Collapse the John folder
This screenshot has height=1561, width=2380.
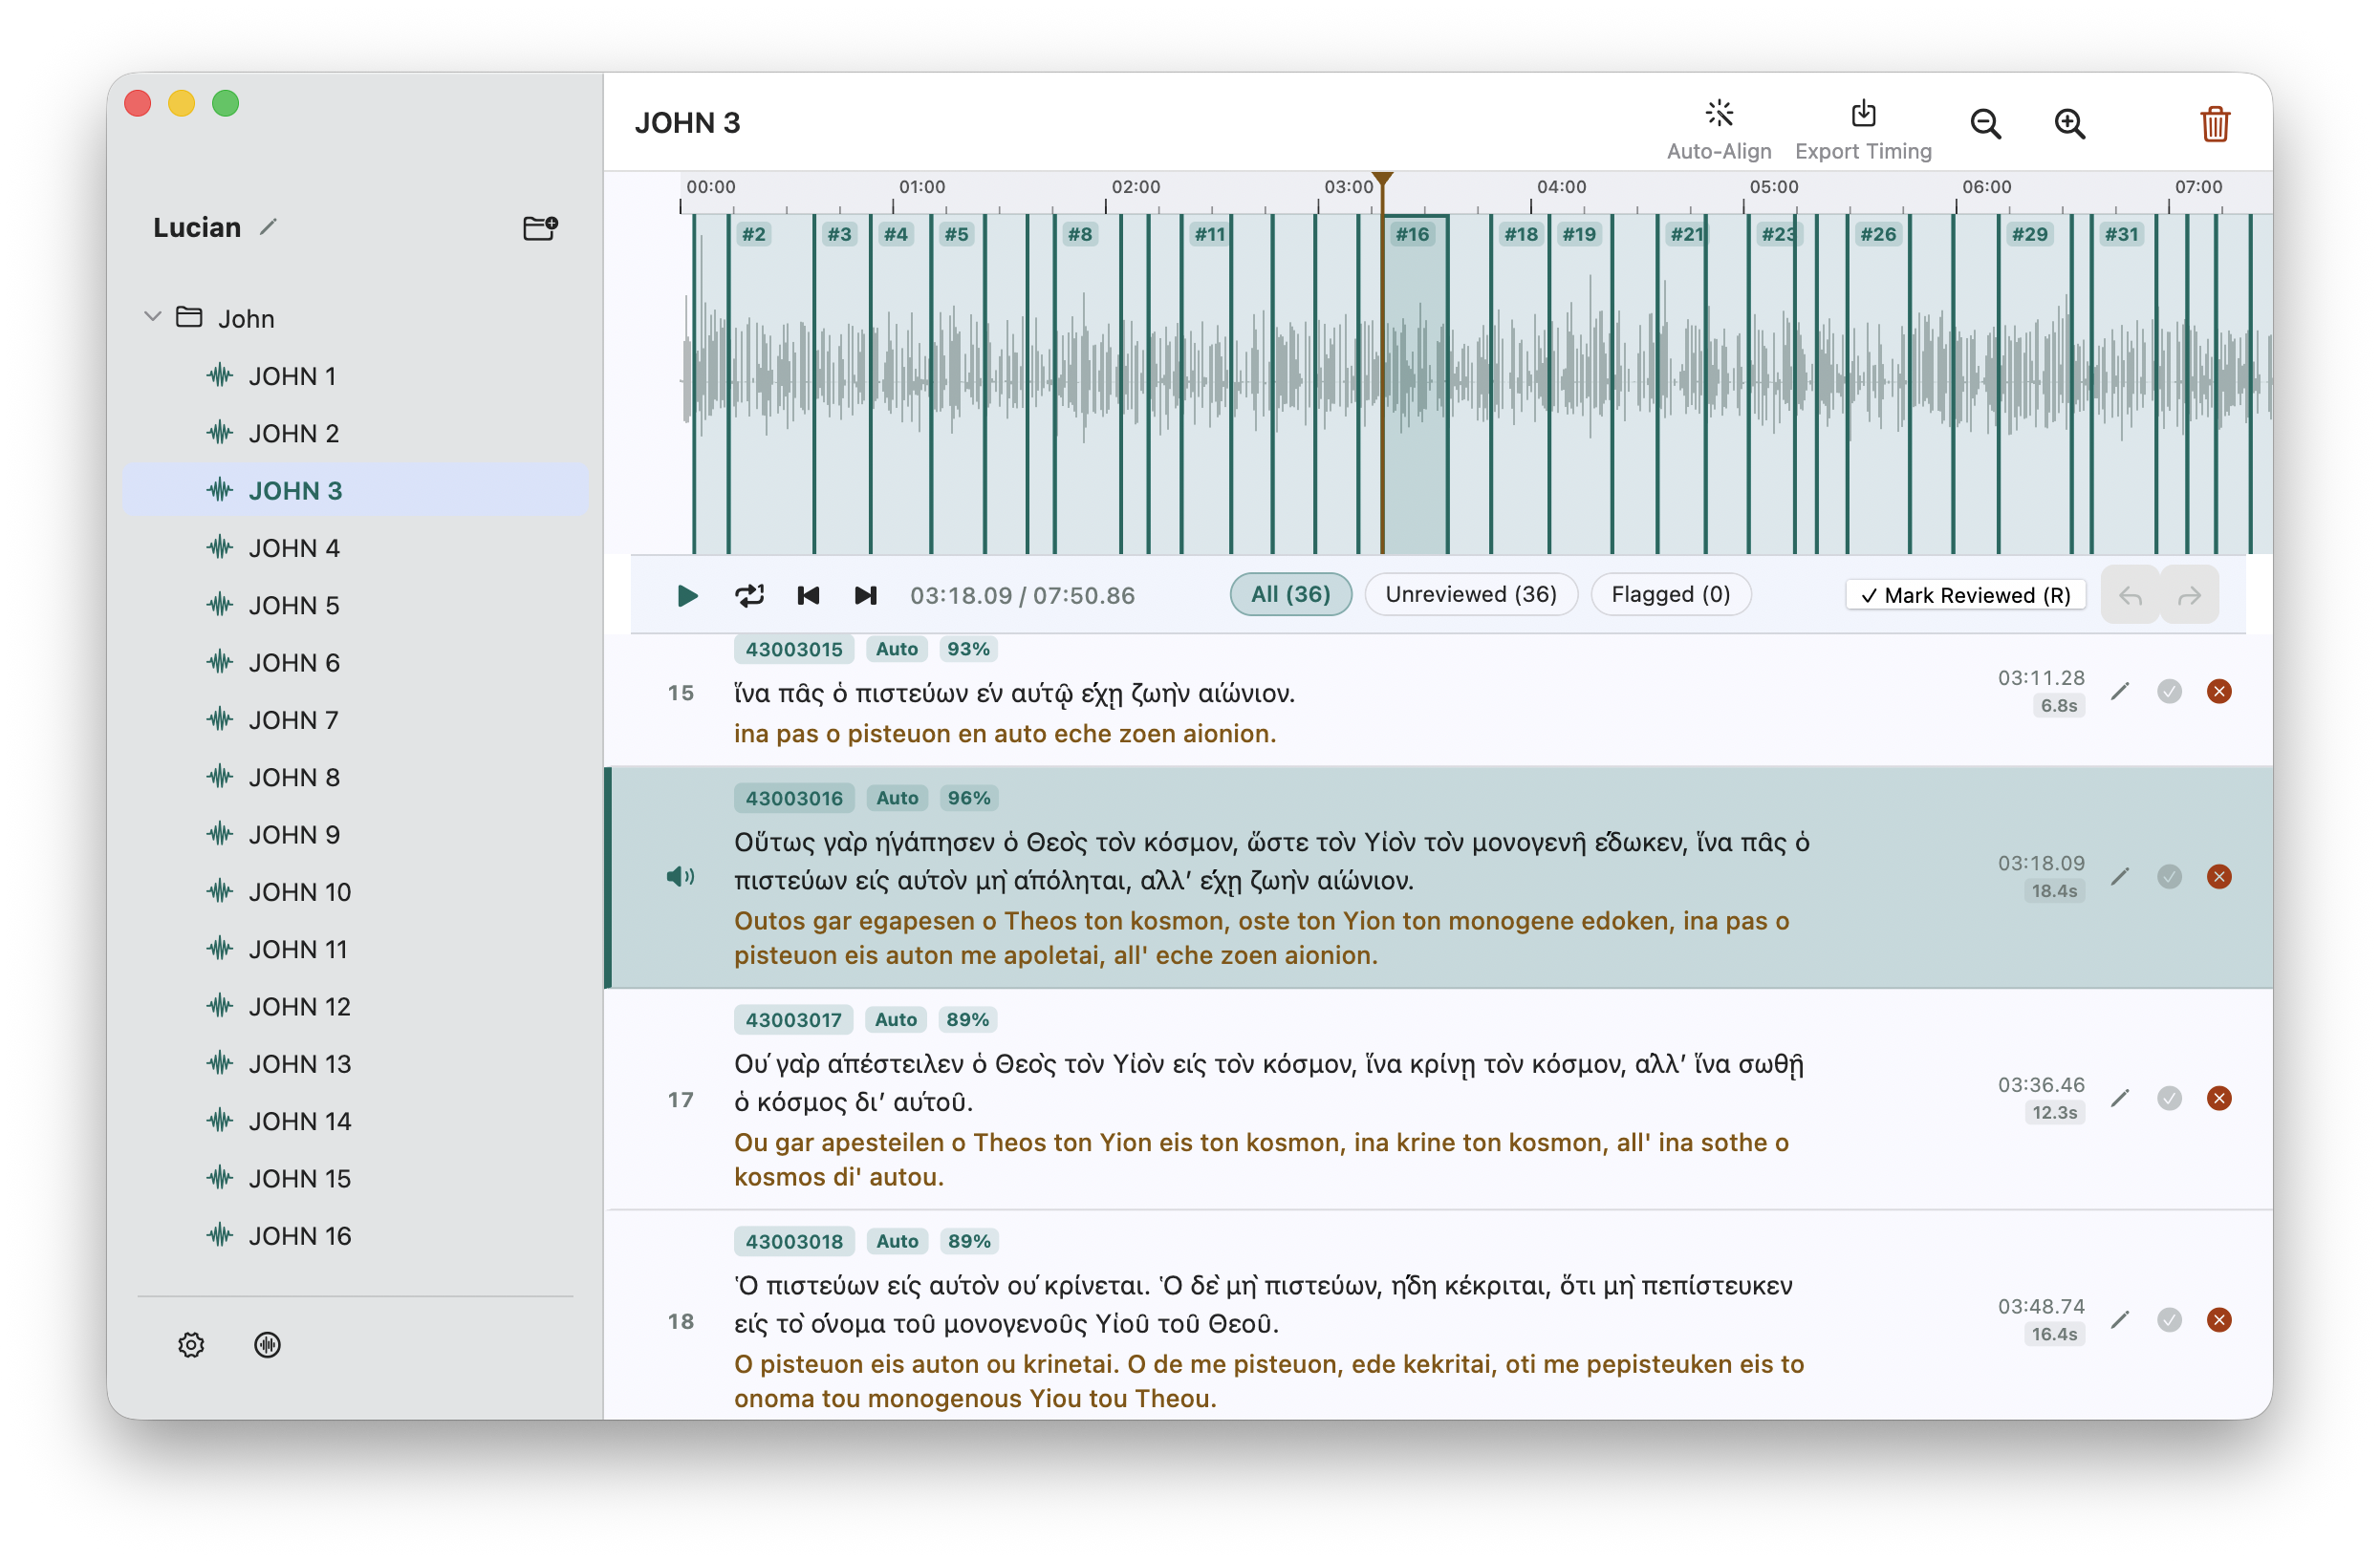pos(153,317)
